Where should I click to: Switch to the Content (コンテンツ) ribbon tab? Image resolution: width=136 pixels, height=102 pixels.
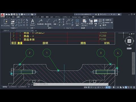click(36, 17)
